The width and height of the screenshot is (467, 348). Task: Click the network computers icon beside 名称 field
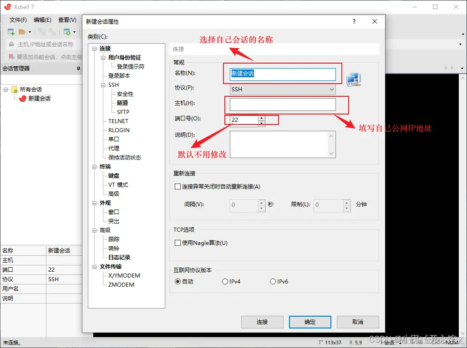click(354, 79)
